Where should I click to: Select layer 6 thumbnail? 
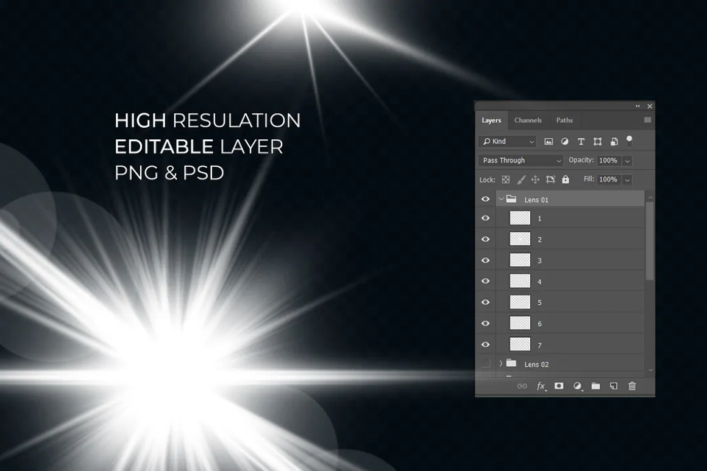520,323
